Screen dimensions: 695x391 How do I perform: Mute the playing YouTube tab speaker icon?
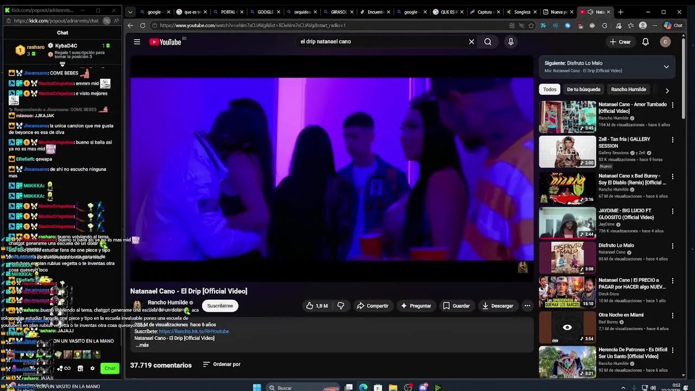pos(590,12)
